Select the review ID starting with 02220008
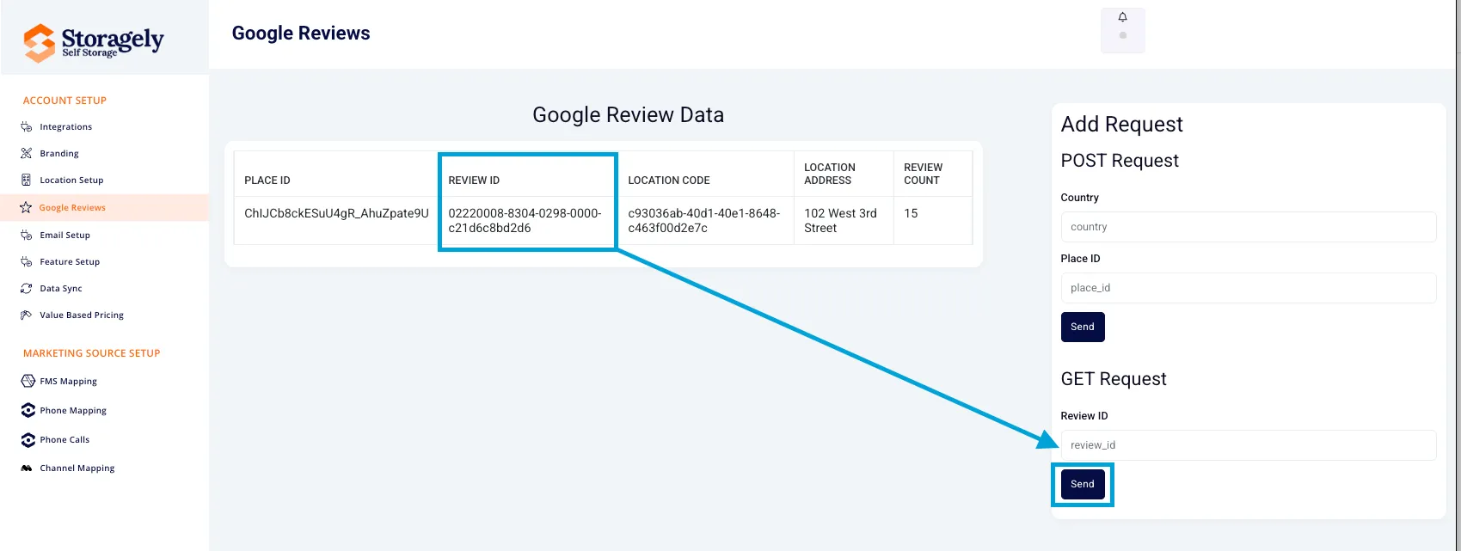The image size is (1461, 551). (x=525, y=221)
